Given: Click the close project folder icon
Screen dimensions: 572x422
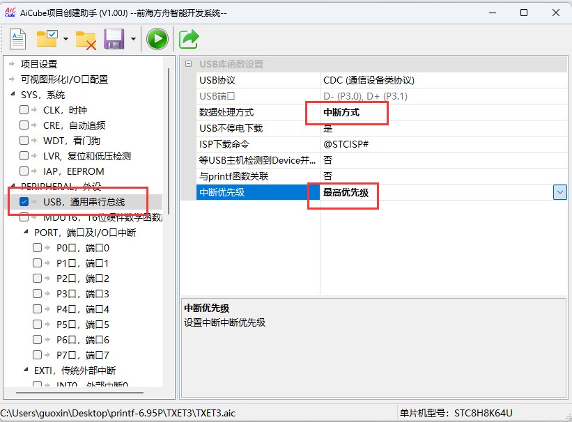Looking at the screenshot, I should (86, 40).
